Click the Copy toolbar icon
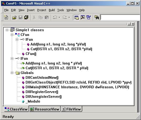This screenshot has height=120, width=141. tap(41, 17)
